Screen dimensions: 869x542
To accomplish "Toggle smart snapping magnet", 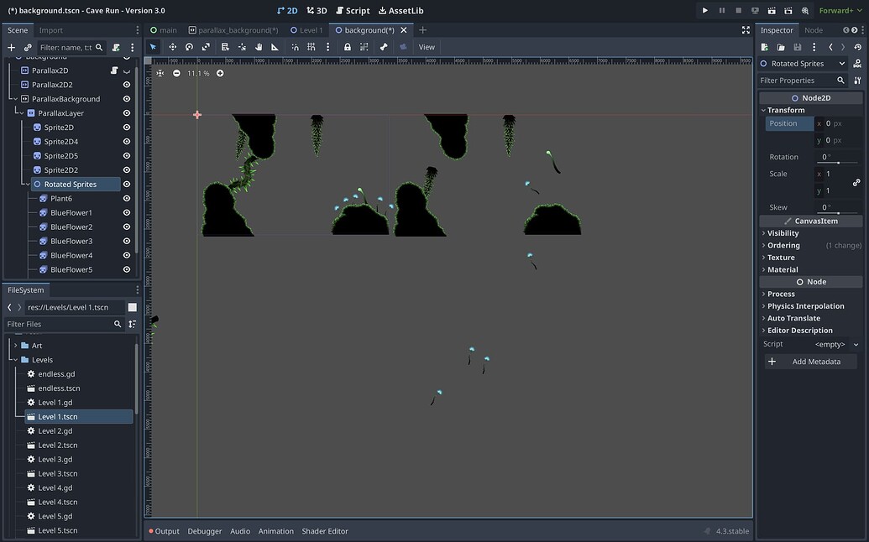I will pos(295,47).
